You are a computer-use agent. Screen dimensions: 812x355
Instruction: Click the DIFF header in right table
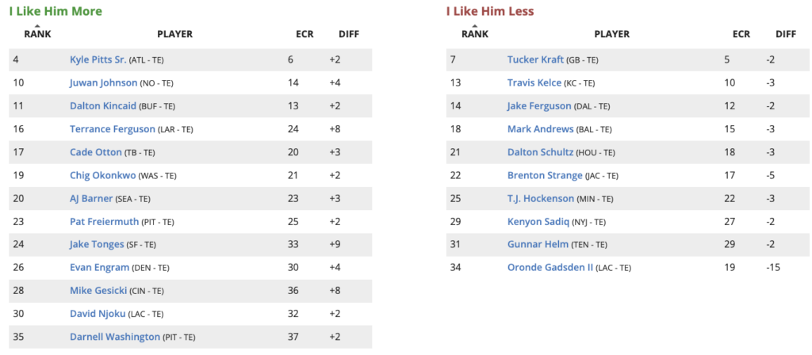tap(786, 34)
